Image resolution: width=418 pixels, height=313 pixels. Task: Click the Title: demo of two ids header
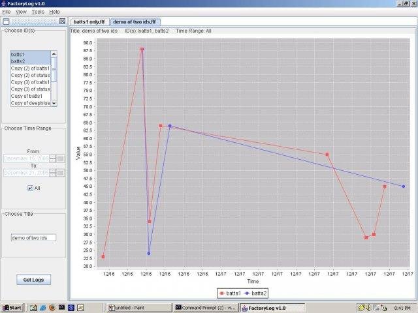[x=94, y=31]
